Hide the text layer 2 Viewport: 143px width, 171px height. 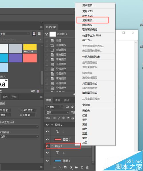coord(47,131)
